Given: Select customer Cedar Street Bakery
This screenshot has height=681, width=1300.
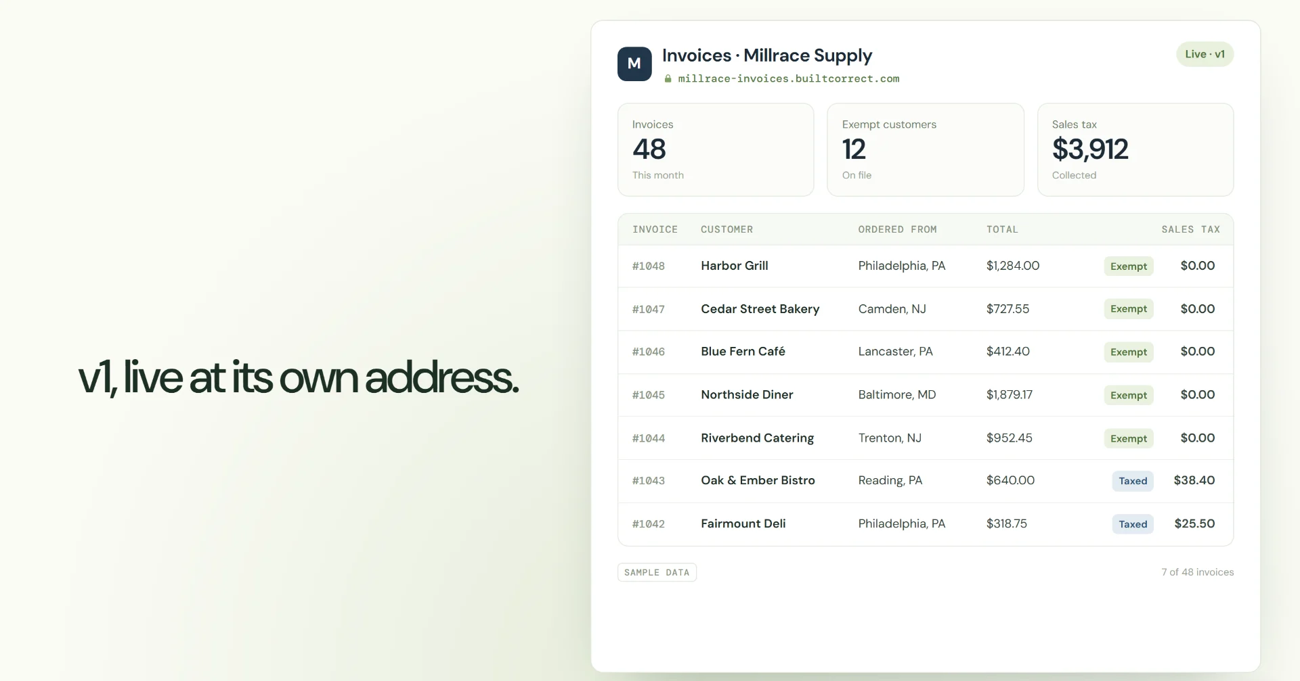Looking at the screenshot, I should pyautogui.click(x=760, y=309).
